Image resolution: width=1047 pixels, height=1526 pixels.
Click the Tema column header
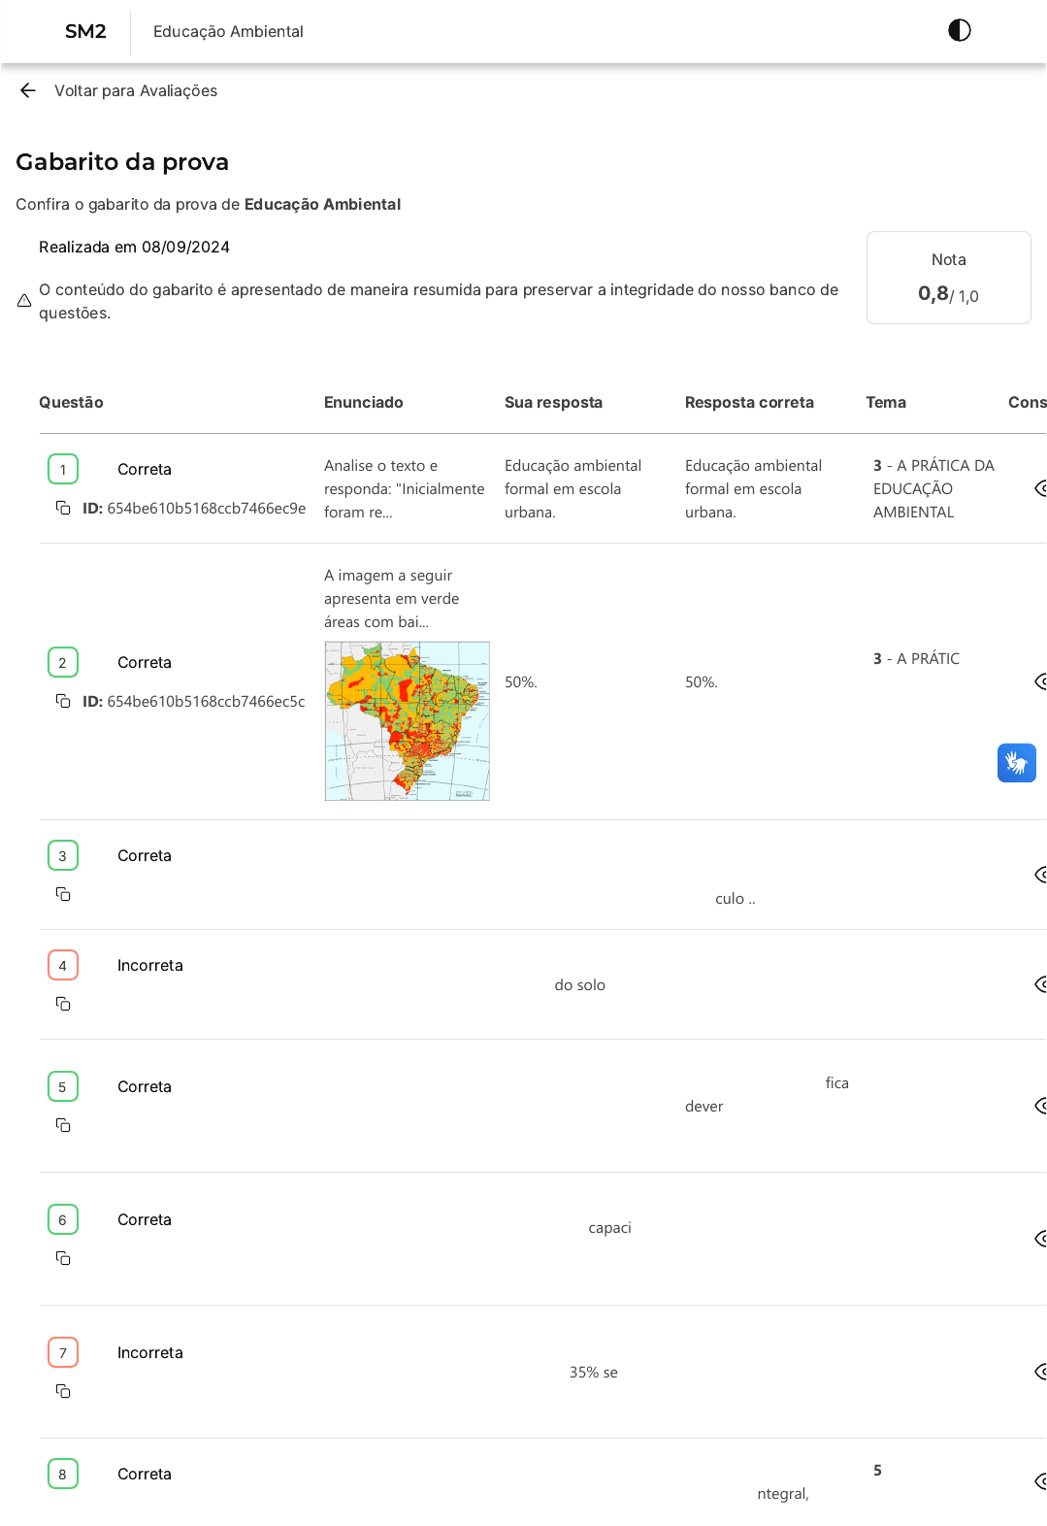tap(885, 402)
